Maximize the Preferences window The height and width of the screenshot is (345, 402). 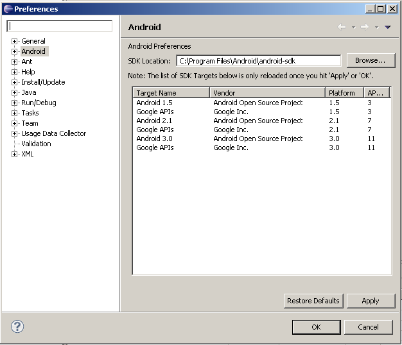point(381,9)
